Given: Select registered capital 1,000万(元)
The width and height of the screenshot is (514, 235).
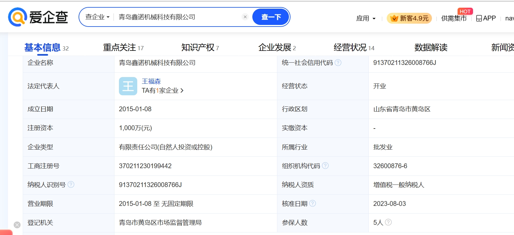Looking at the screenshot, I should click(x=135, y=128).
